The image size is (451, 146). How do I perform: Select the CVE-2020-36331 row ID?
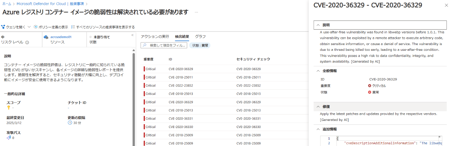[181, 118]
